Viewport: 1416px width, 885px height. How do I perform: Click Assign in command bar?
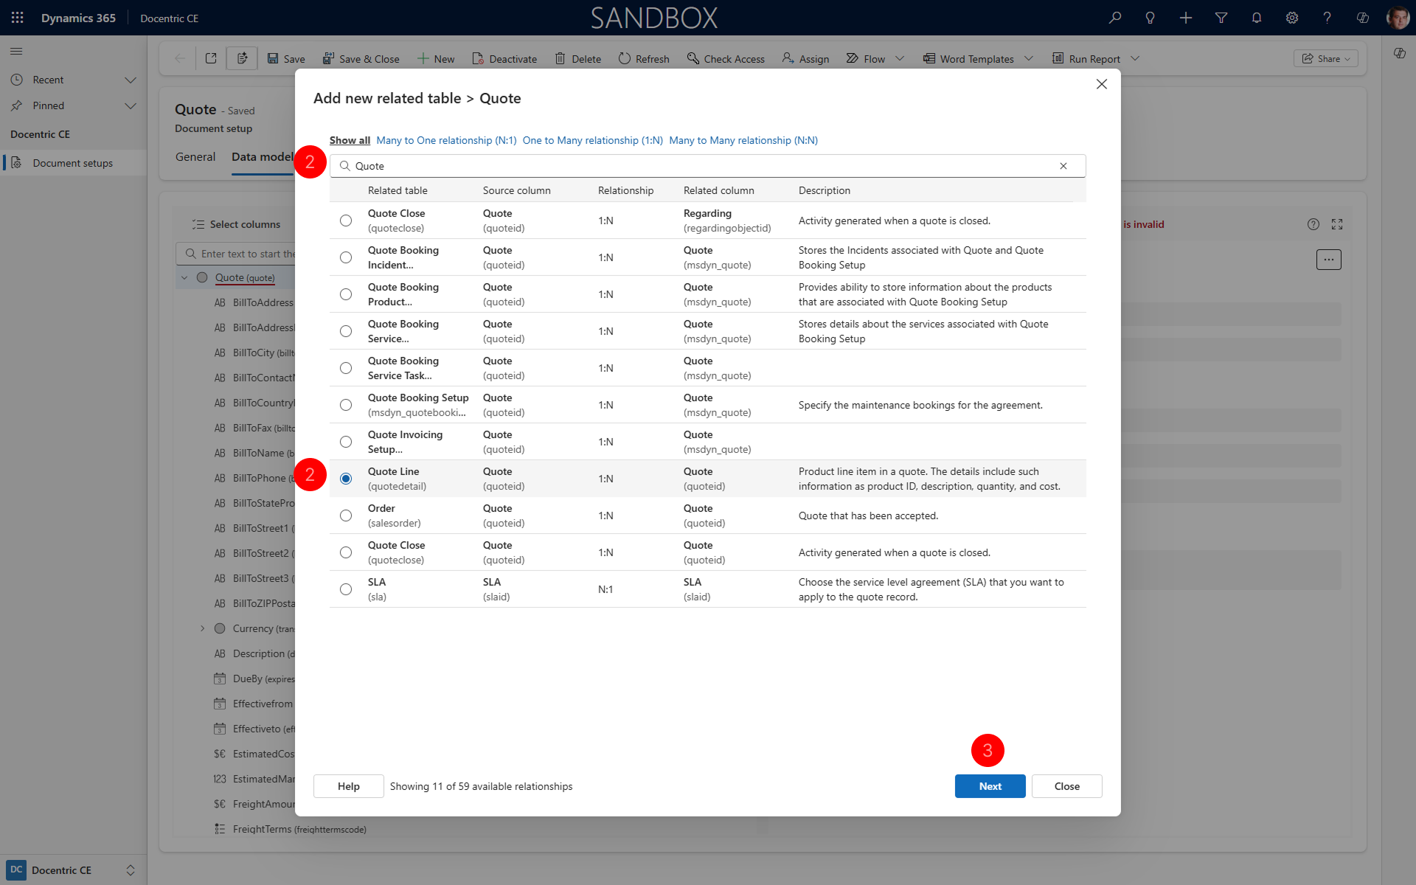(x=805, y=58)
